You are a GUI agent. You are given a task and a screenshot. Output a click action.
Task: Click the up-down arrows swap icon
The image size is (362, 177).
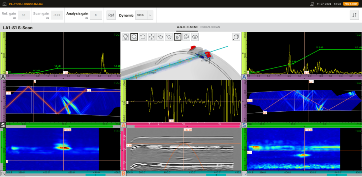click(354, 15)
